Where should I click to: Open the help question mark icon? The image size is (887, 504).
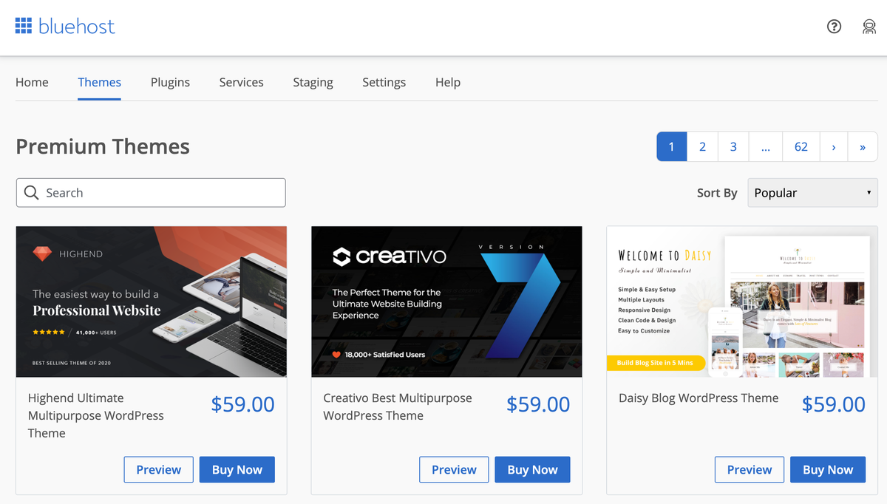click(834, 27)
